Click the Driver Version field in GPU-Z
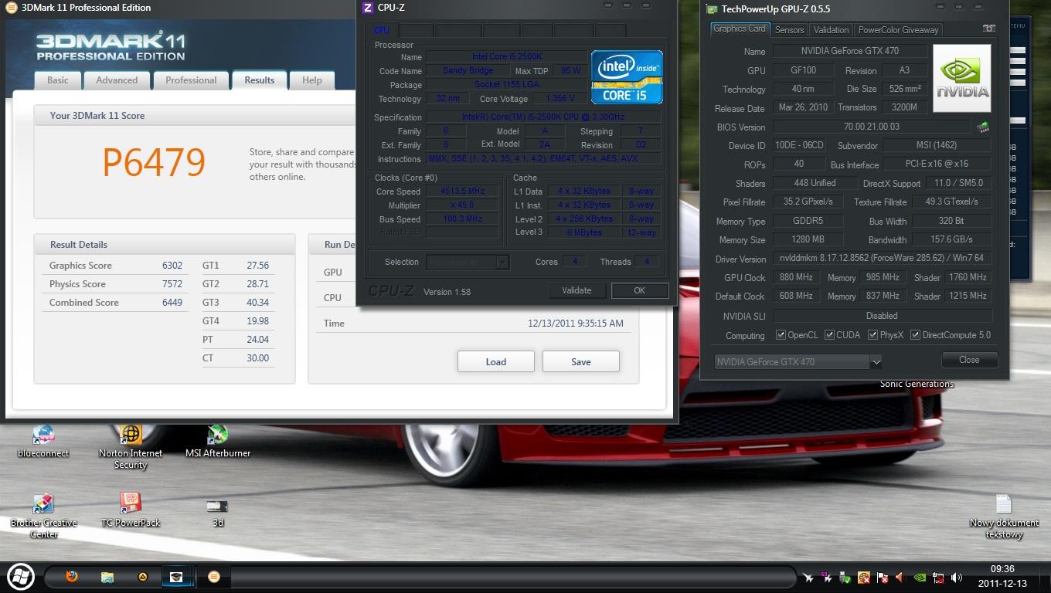1051x593 pixels. pos(882,259)
